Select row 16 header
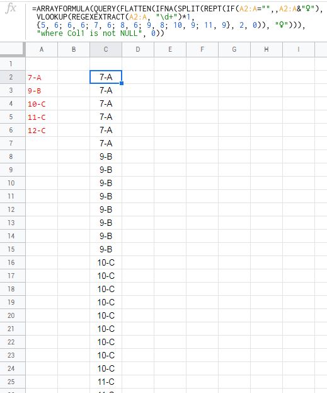This screenshot has height=393, width=327. [13, 262]
